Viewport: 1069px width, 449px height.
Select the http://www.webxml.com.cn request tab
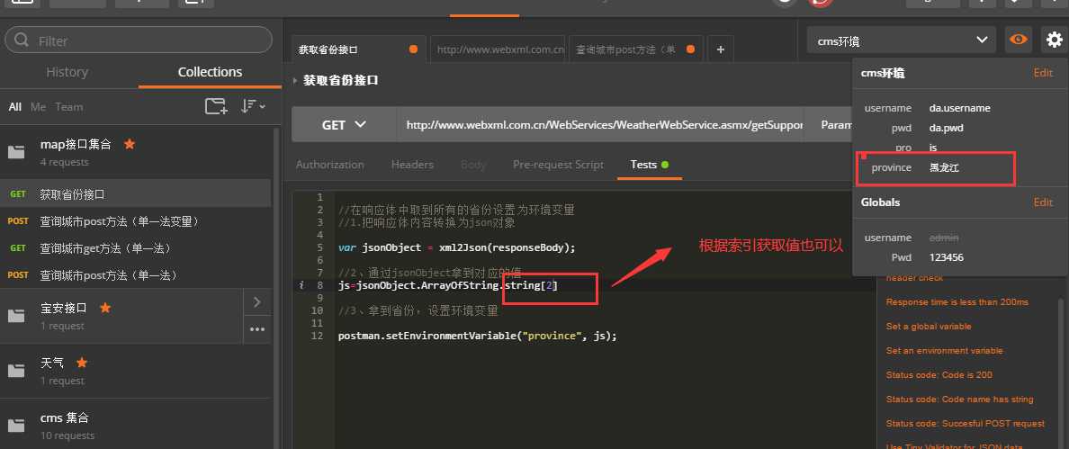coord(498,49)
